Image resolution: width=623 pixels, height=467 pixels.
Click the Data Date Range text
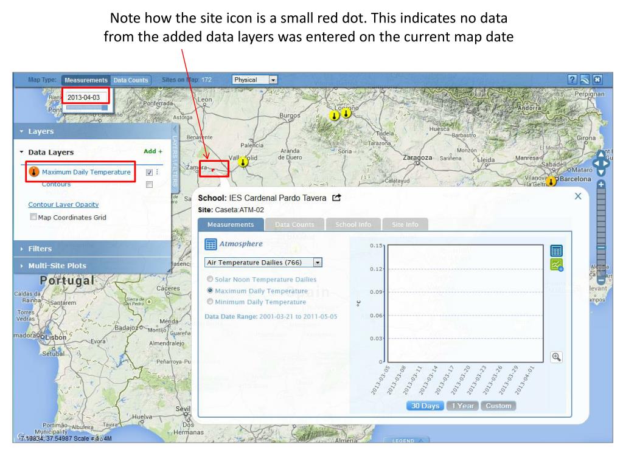[x=271, y=316]
